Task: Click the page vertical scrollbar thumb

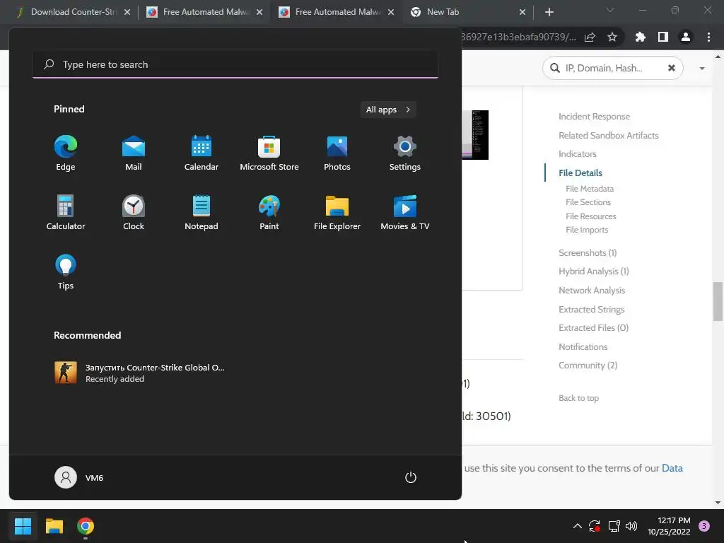Action: [718, 301]
